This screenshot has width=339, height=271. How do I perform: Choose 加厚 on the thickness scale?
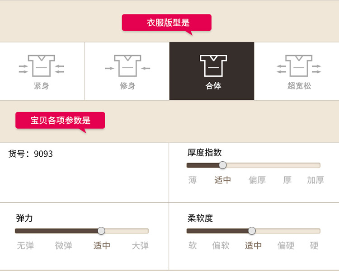point(315,180)
